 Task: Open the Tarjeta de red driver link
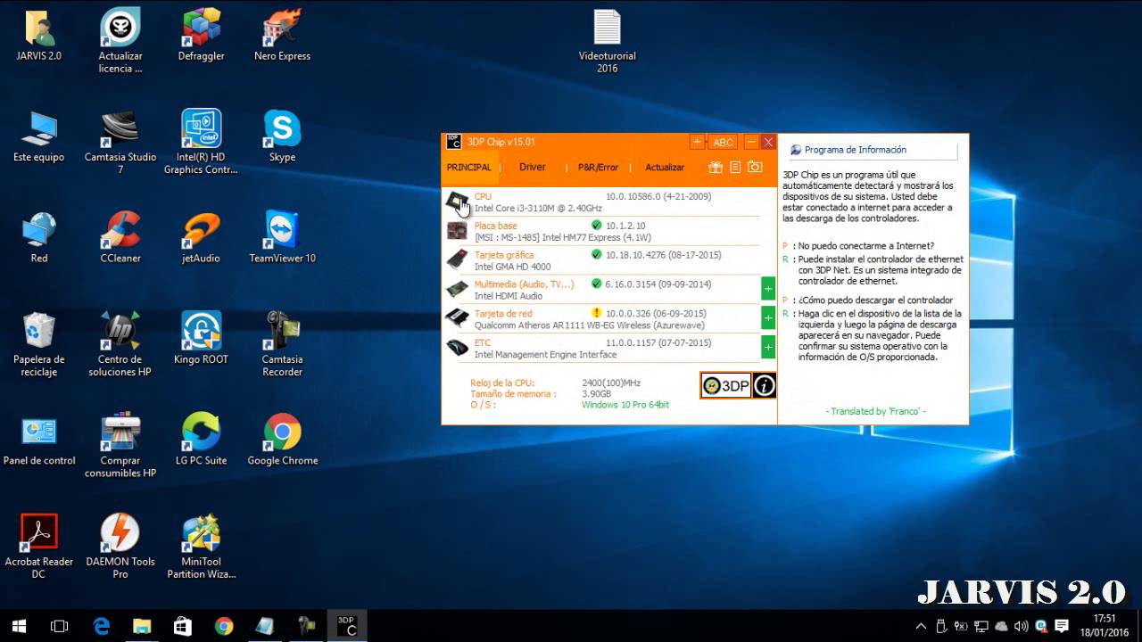coord(503,313)
